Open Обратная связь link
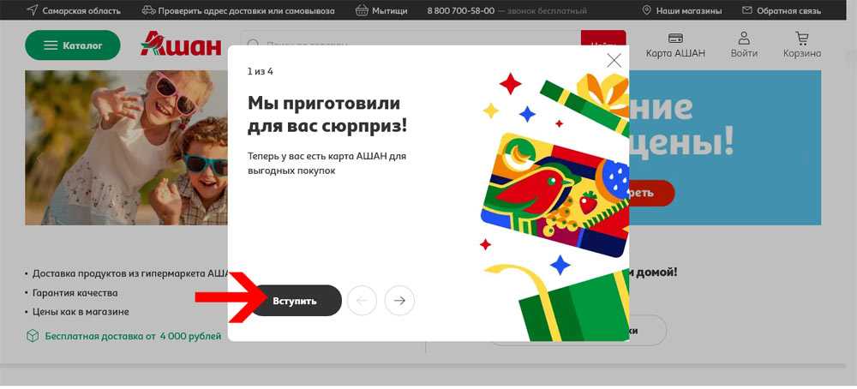 tap(782, 10)
